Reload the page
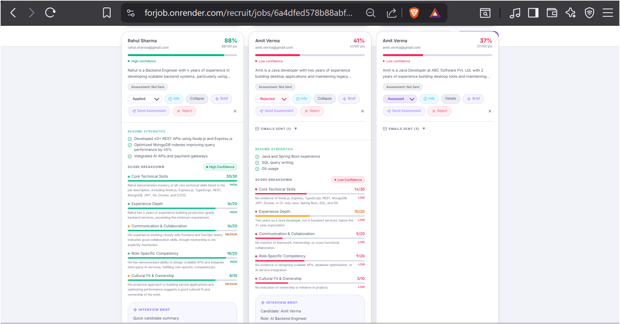 tap(50, 13)
